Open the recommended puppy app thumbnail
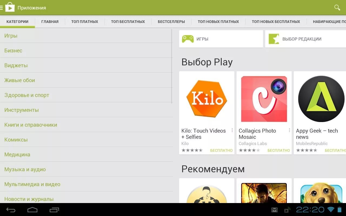This screenshot has width=346, height=216. point(321,193)
